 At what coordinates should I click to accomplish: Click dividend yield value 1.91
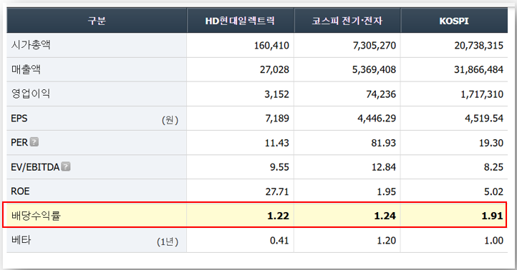(493, 216)
